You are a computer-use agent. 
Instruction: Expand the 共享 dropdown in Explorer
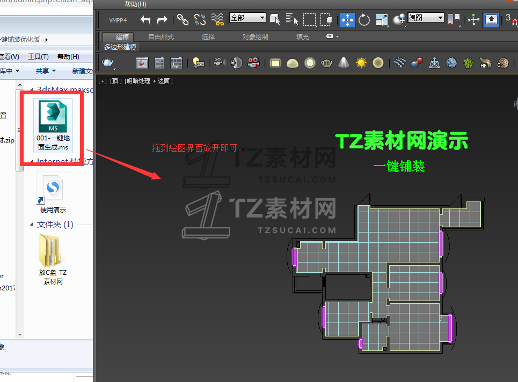(45, 71)
